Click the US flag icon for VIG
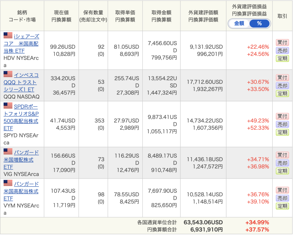The width and height of the screenshot is (293, 235). (x=8, y=151)
